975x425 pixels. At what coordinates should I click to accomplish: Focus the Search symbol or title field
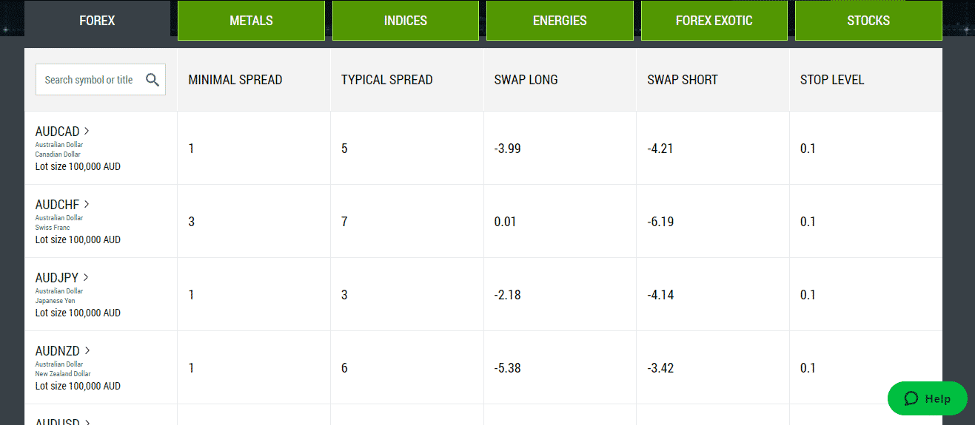(101, 80)
